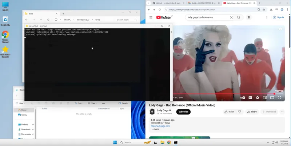Select Gallery in Explorer sidebar

24,115
